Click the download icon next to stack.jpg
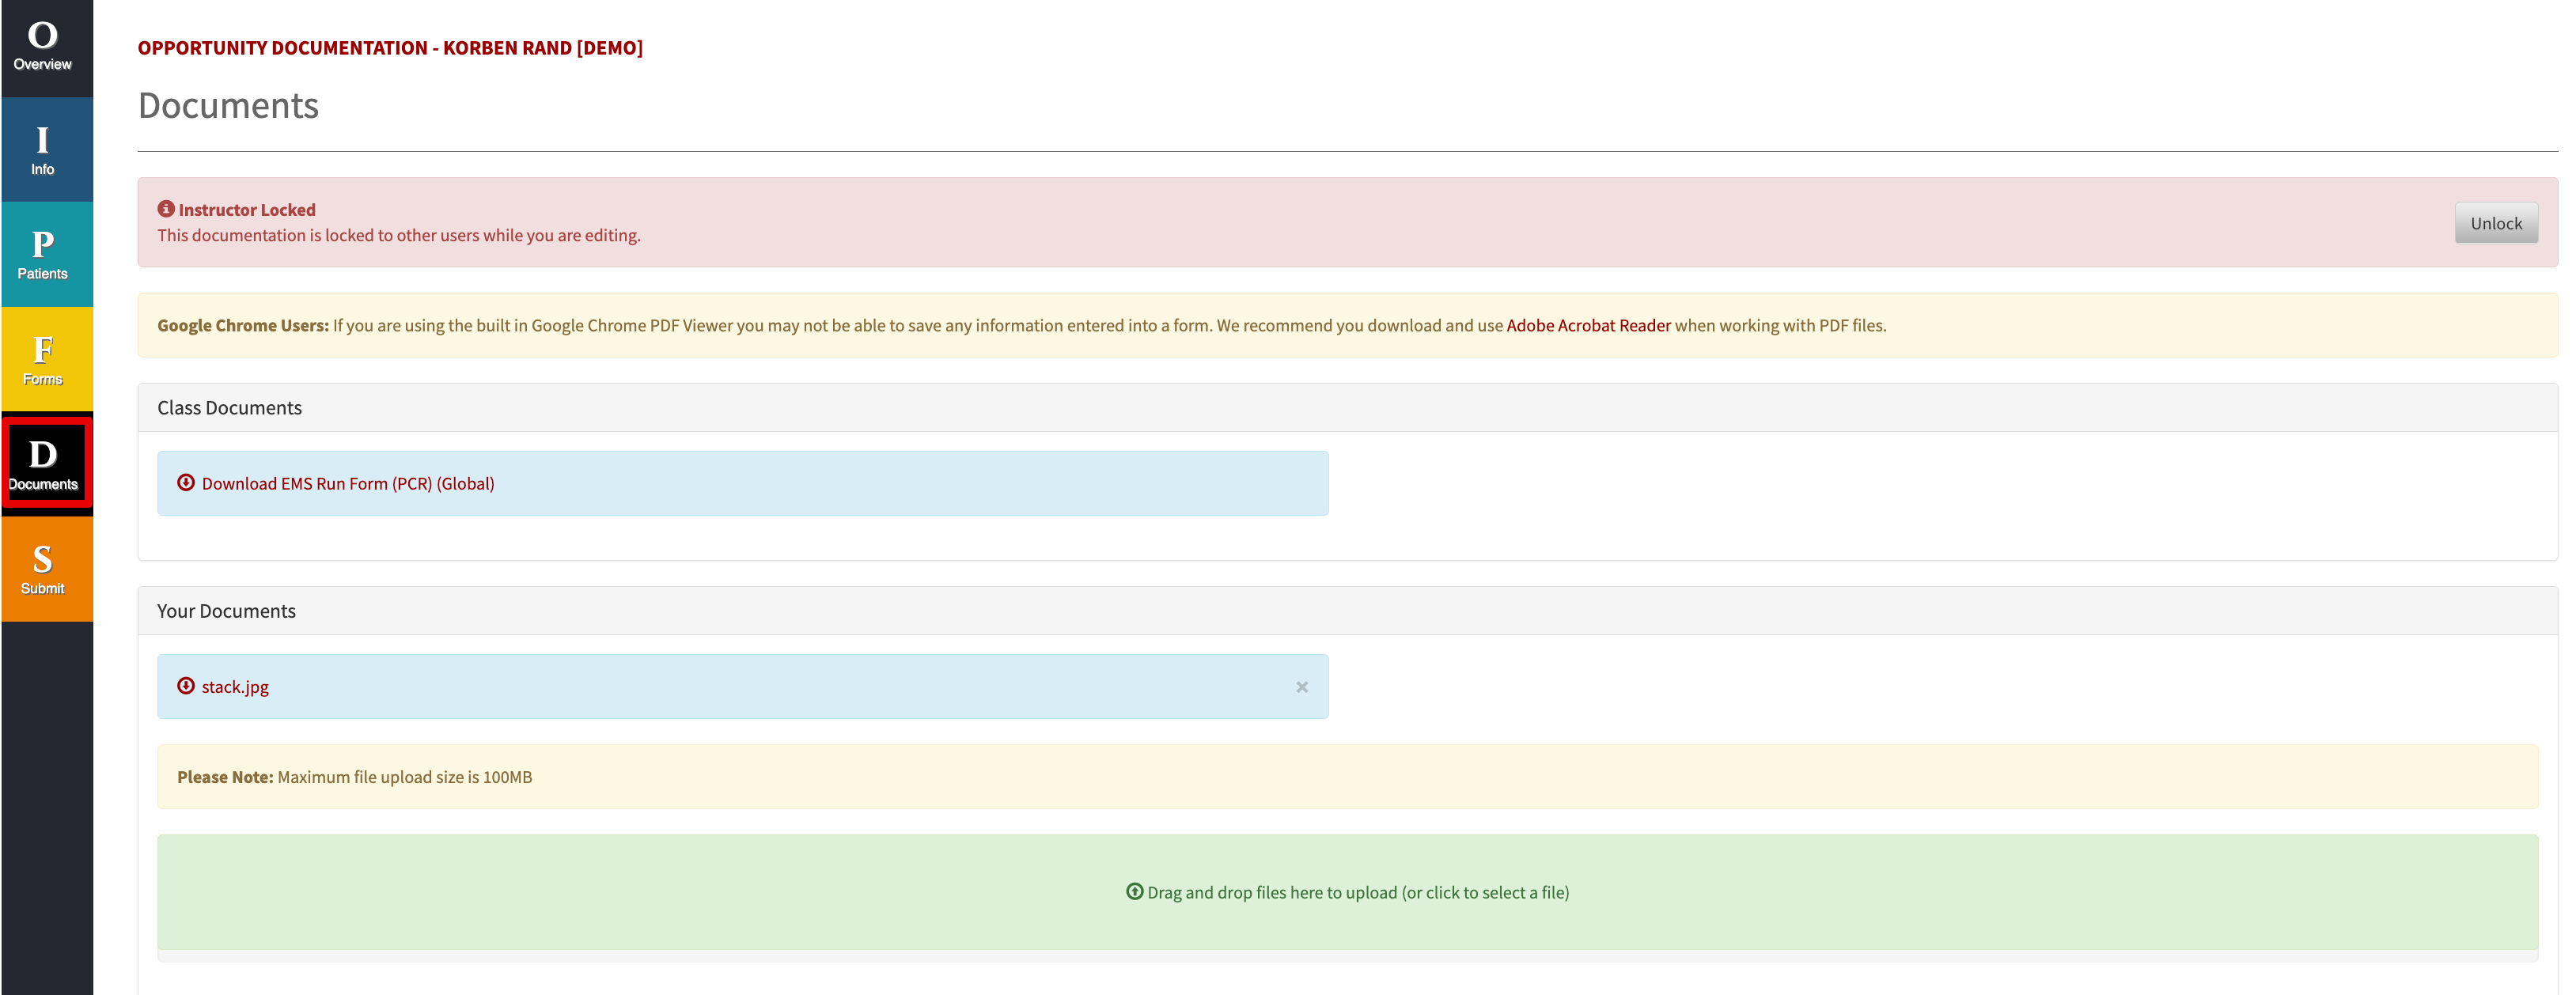This screenshot has width=2576, height=995. [186, 685]
